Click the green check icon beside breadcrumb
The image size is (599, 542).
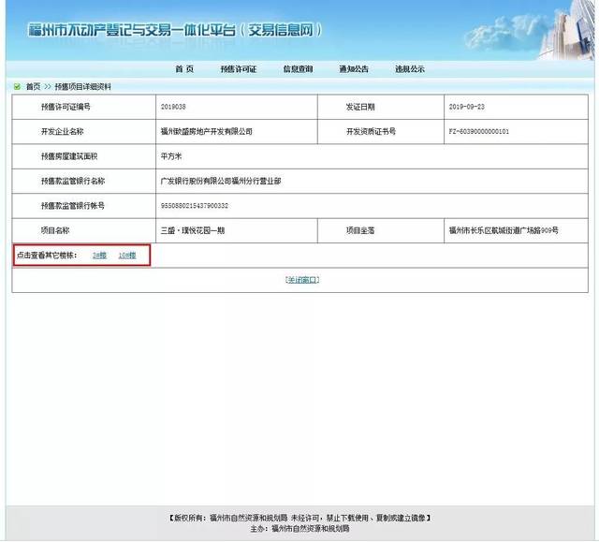(x=17, y=87)
